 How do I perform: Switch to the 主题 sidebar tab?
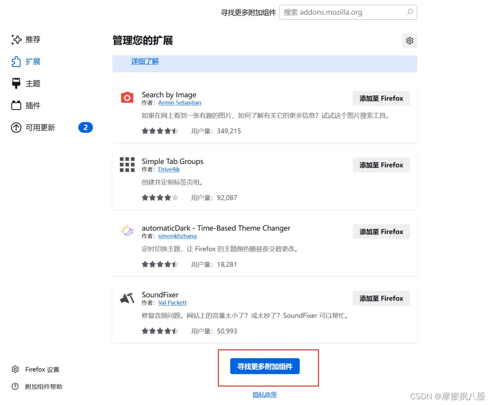pos(33,84)
